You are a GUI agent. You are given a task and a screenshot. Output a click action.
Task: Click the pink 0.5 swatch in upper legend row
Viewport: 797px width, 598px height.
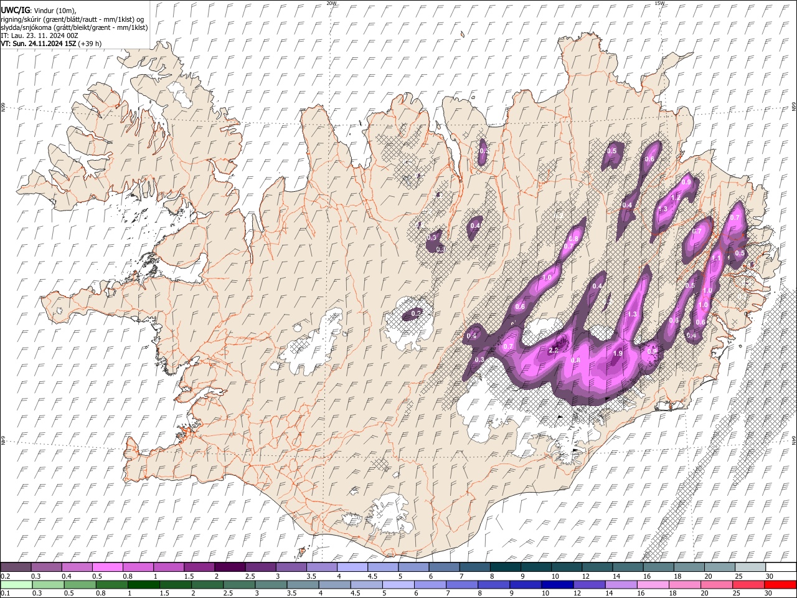(107, 567)
